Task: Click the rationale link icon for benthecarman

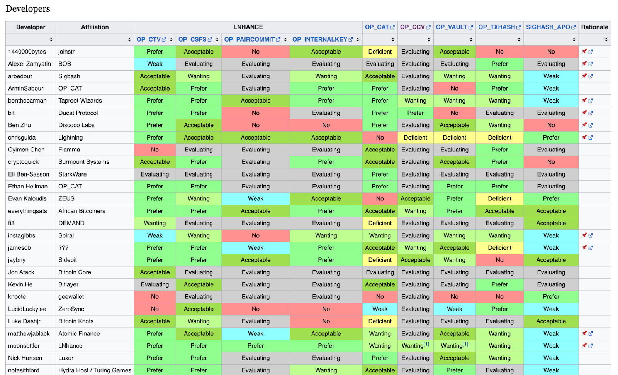Action: click(590, 101)
